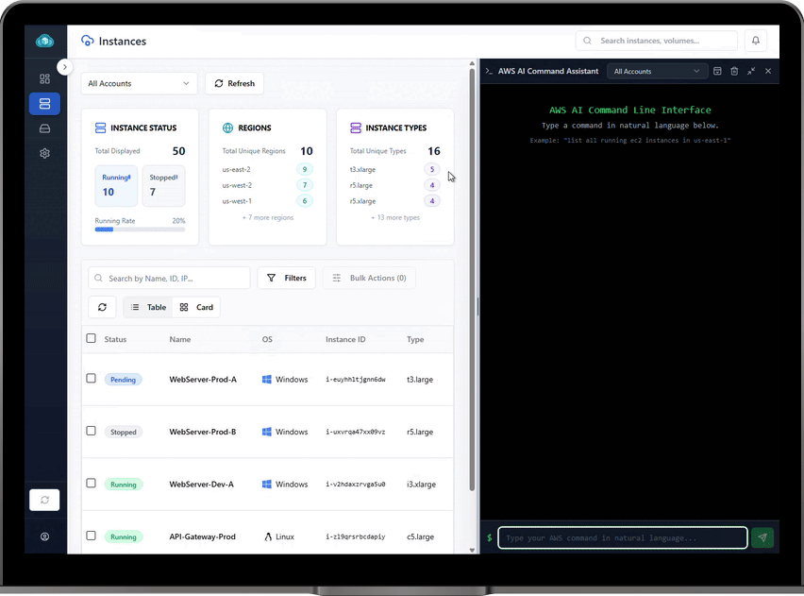Check the WebServer-Prod-B row checkbox
Viewport: 804px width, 596px height.
tap(91, 431)
